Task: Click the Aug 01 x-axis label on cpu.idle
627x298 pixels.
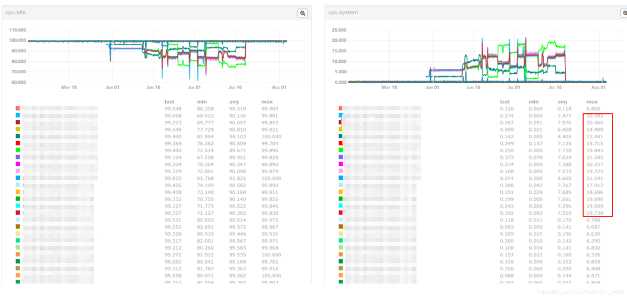Action: click(279, 88)
